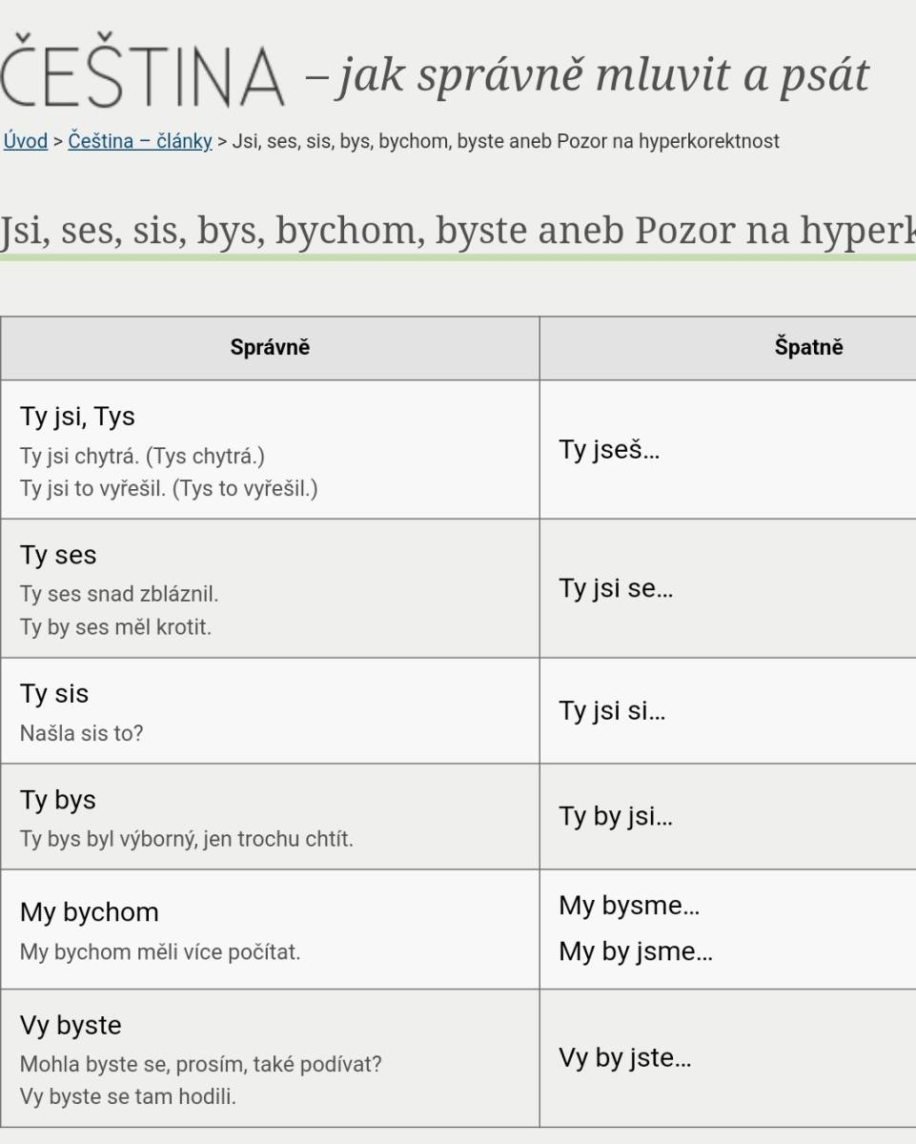
Task: Click the Ty bys row title
Action: (58, 800)
